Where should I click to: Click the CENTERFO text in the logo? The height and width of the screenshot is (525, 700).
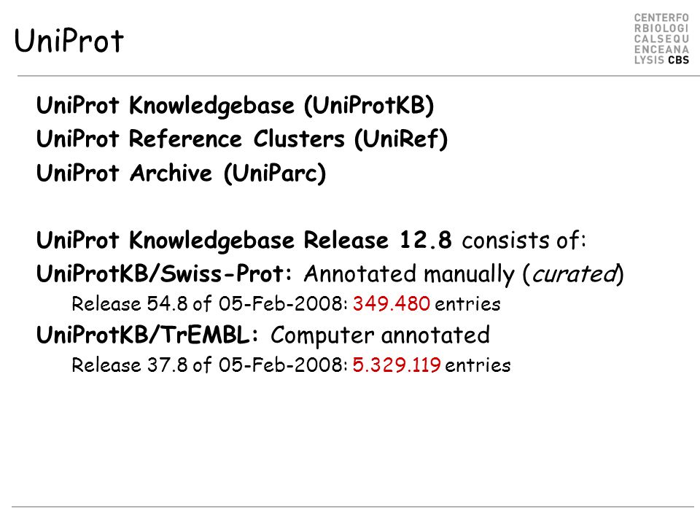pyautogui.click(x=661, y=17)
